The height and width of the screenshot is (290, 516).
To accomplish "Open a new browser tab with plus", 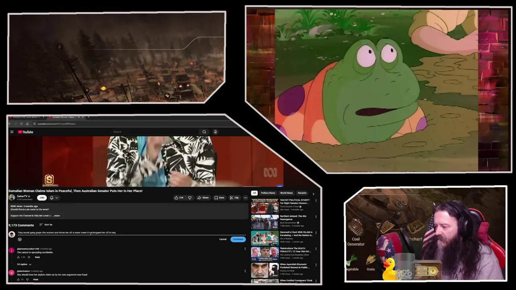I will click(88, 117).
